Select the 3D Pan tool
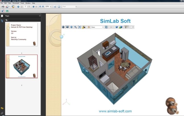The height and width of the screenshot is (116, 184). point(71,27)
